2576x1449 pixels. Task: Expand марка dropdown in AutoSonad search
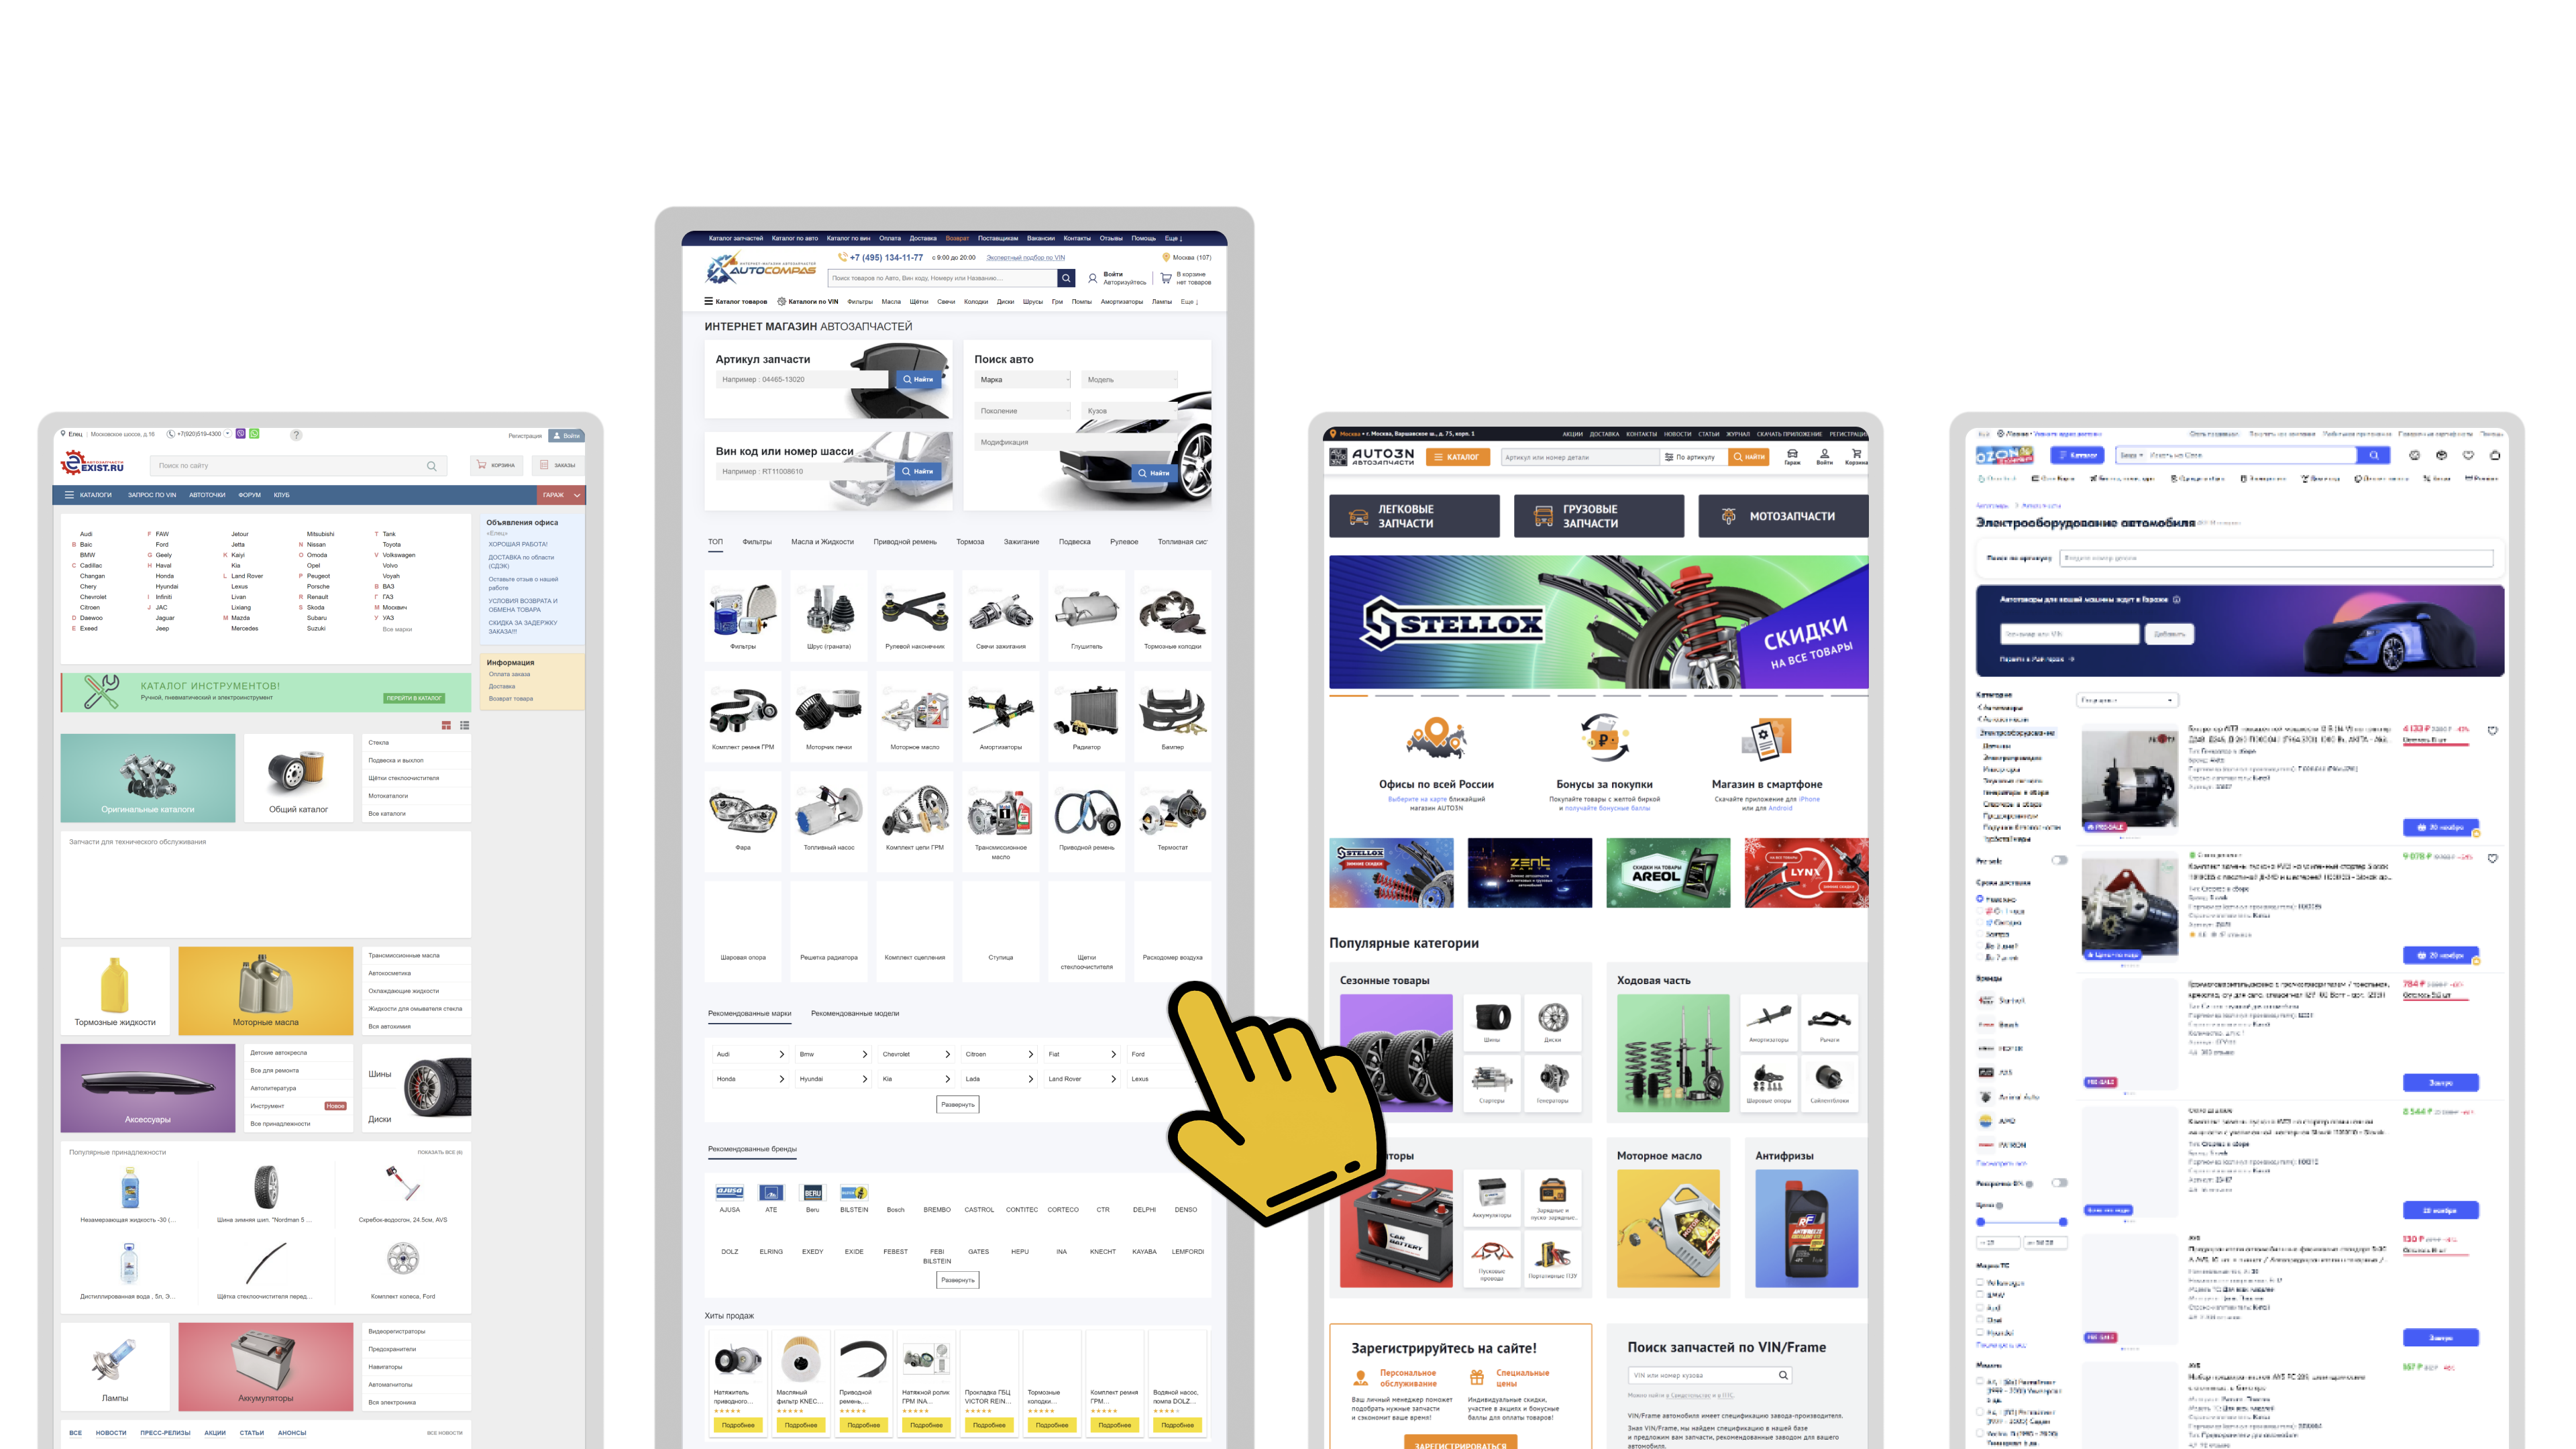pos(1022,378)
